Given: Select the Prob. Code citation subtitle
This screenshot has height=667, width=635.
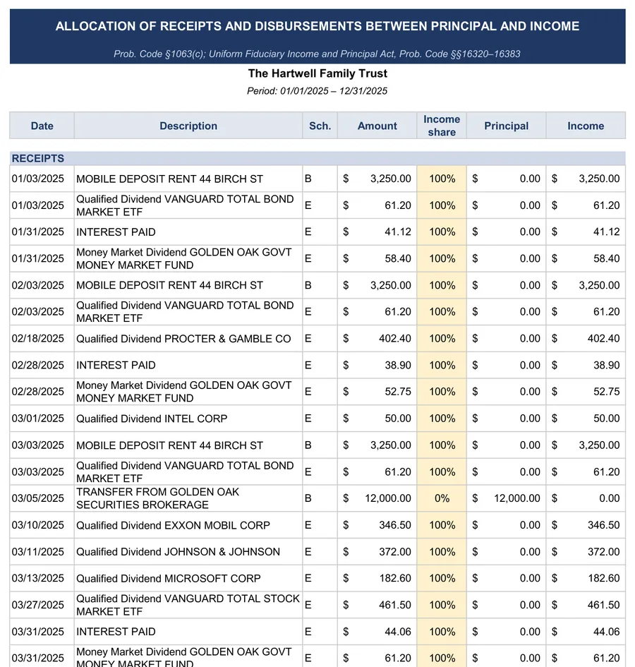Looking at the screenshot, I should 317,54.
